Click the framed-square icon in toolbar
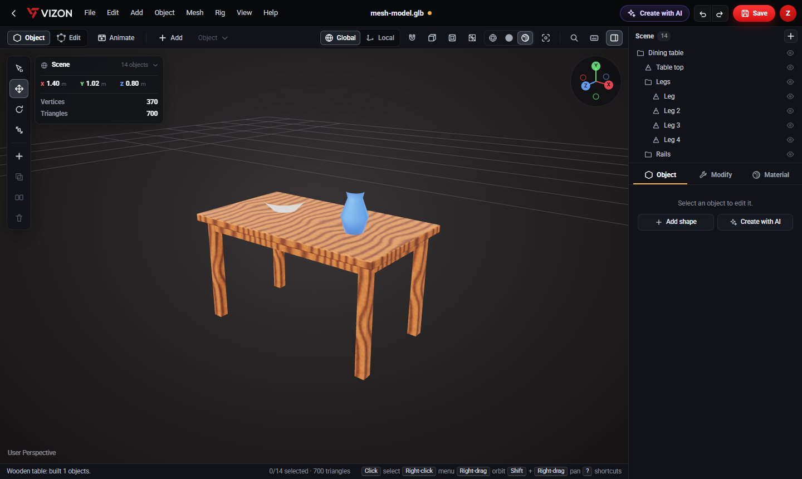Screen dimensions: 802x479 tap(452, 38)
